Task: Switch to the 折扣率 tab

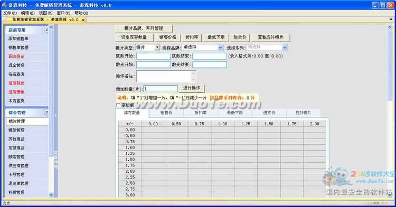Action: point(201,113)
